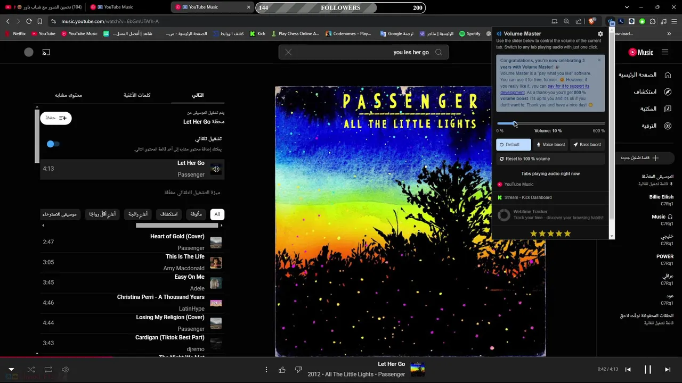This screenshot has width=682, height=383.
Task: Bookmark this page with the bookmark icon
Action: coord(39,21)
